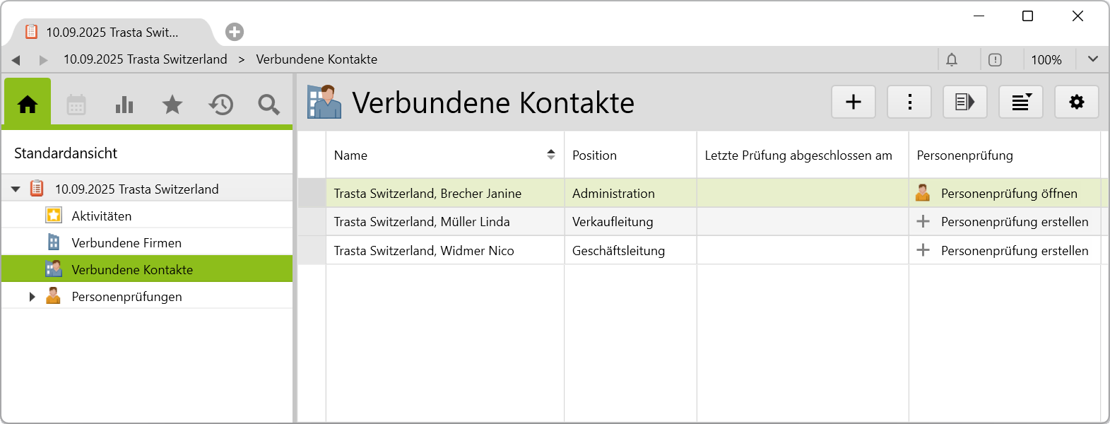The width and height of the screenshot is (1110, 424).
Task: Open the settings gear in header
Action: (x=1076, y=102)
